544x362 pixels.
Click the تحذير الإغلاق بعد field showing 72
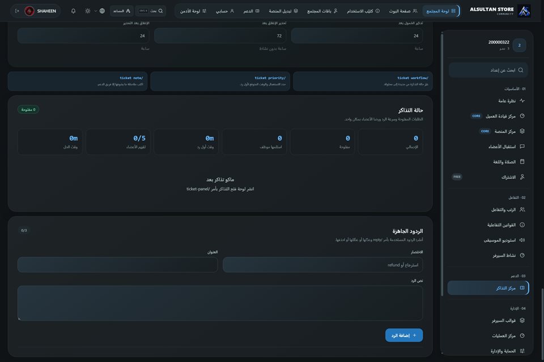220,36
